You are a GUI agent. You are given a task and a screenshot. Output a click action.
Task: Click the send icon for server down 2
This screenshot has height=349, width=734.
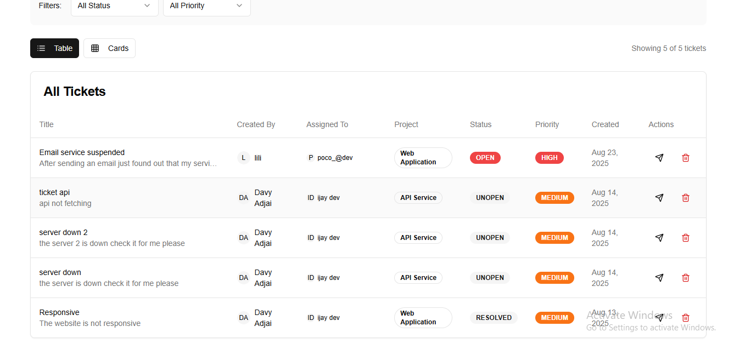(x=659, y=237)
